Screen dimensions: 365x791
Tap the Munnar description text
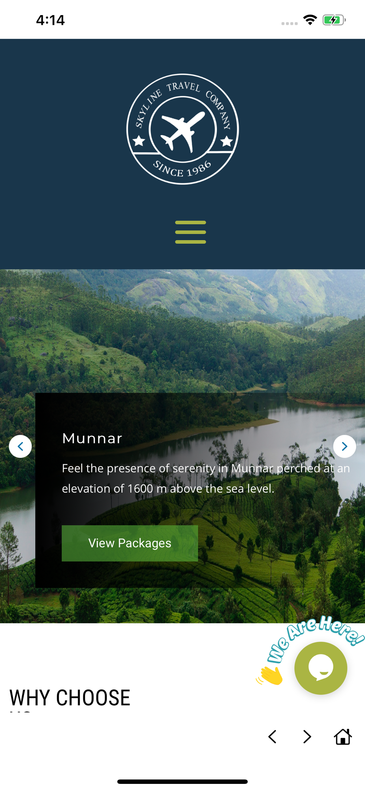206,478
